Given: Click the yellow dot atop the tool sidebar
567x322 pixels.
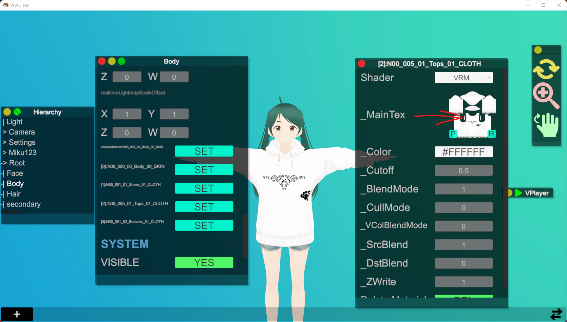Looking at the screenshot, I should [x=538, y=50].
